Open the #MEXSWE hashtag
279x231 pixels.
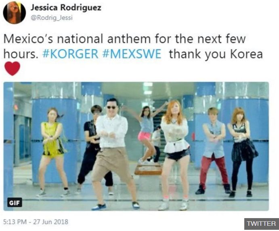(x=132, y=54)
